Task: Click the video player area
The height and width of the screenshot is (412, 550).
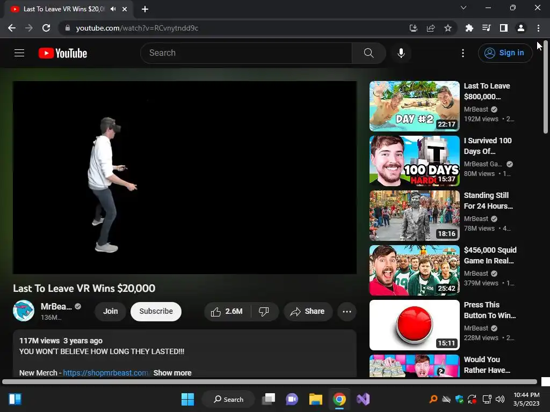Action: (x=185, y=178)
